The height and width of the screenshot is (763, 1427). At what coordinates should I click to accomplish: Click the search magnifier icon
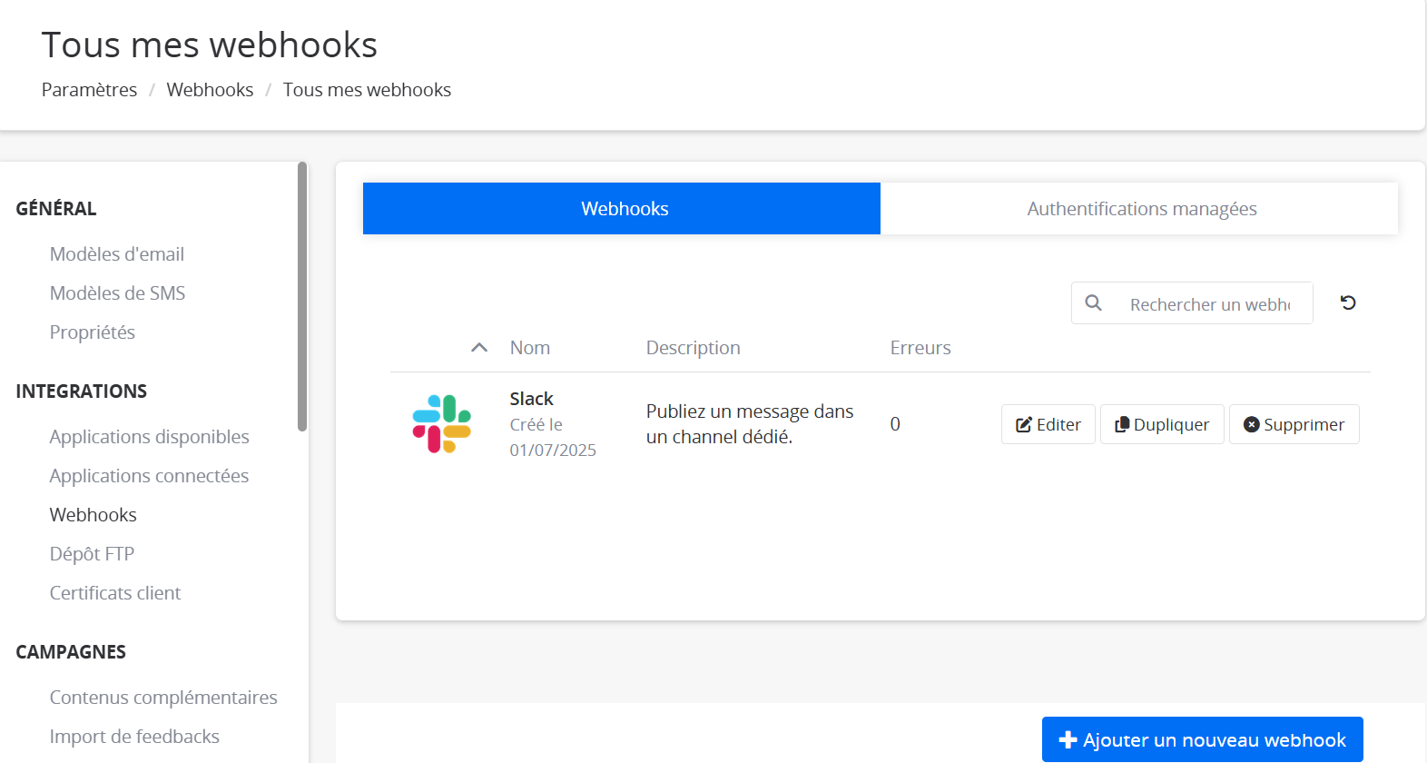[x=1094, y=303]
